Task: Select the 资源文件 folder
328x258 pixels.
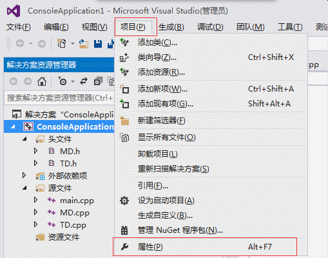Action: click(64, 237)
